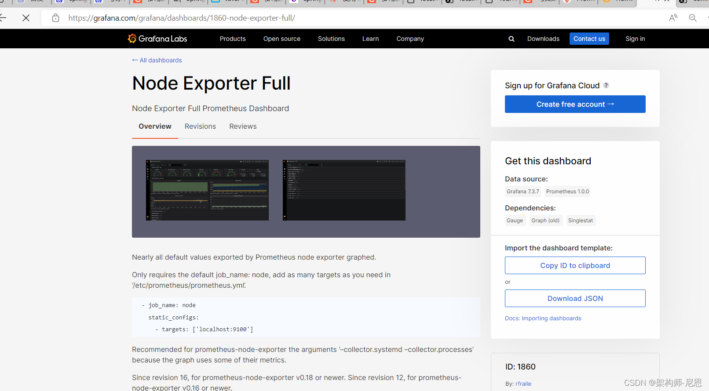The width and height of the screenshot is (709, 391).
Task: Click the question mark help icon beside Grafana Cloud
Action: coord(606,85)
